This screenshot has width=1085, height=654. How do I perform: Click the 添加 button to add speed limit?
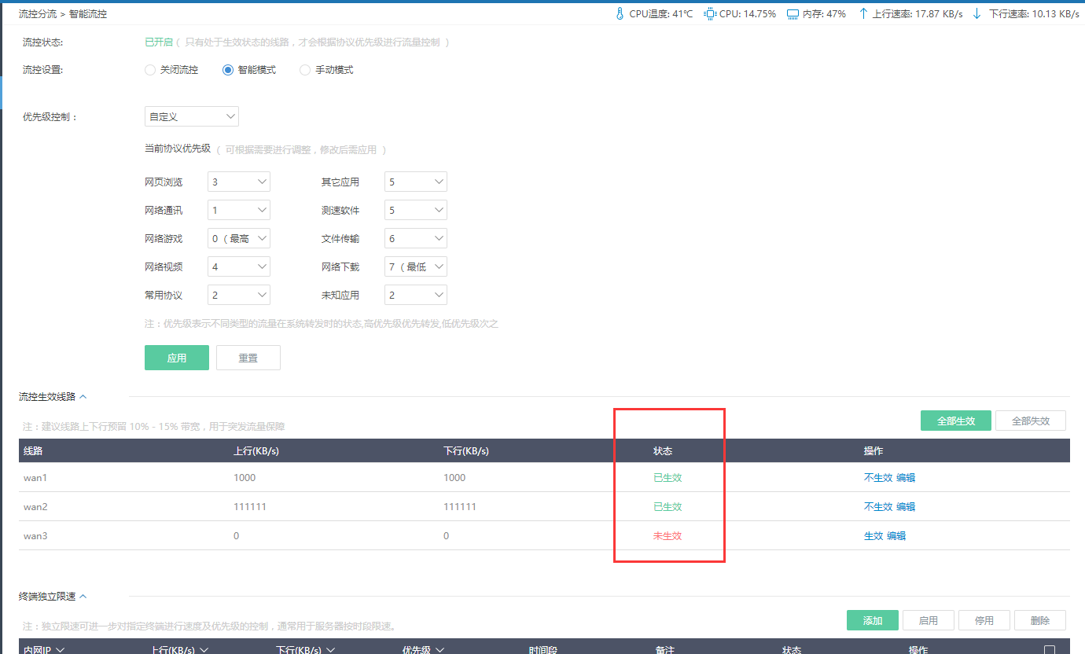[x=873, y=619]
